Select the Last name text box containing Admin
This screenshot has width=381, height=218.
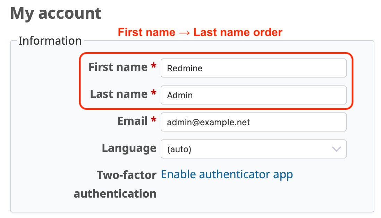pos(253,95)
